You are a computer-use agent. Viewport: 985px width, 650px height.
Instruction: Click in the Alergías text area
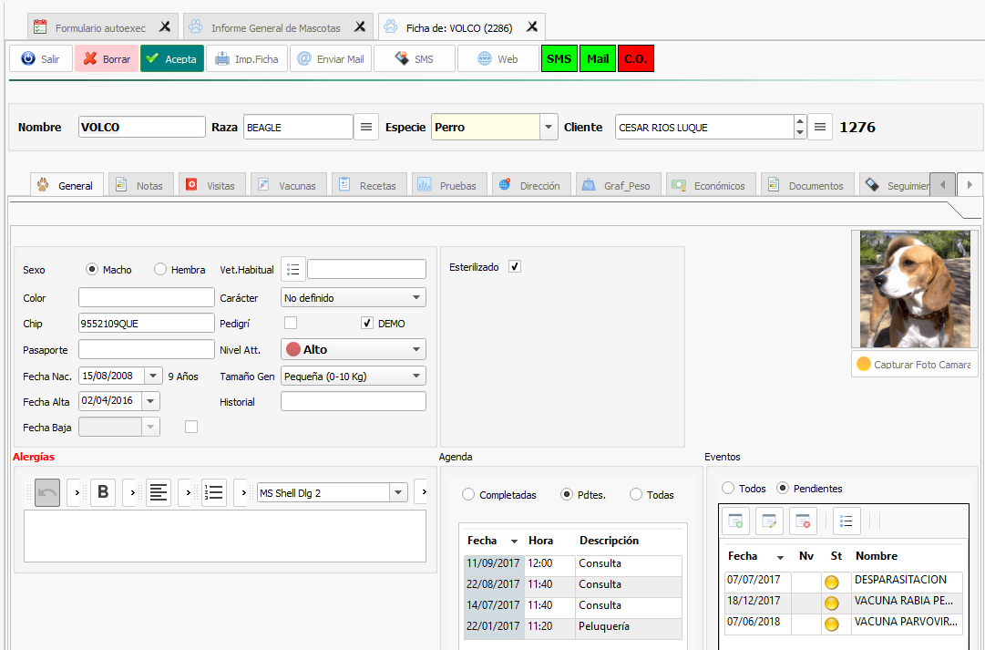click(x=225, y=536)
